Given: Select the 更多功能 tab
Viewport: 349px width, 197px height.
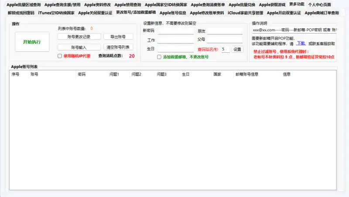Looking at the screenshot, I should pyautogui.click(x=297, y=4).
